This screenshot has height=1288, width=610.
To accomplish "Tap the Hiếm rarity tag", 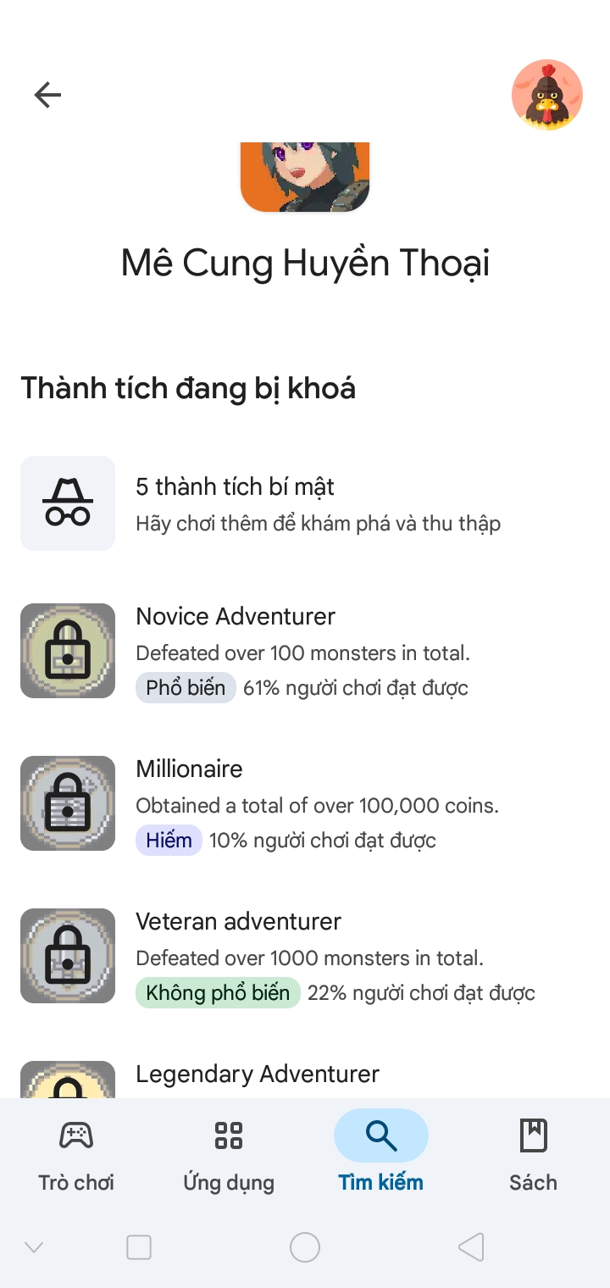I will pyautogui.click(x=169, y=841).
